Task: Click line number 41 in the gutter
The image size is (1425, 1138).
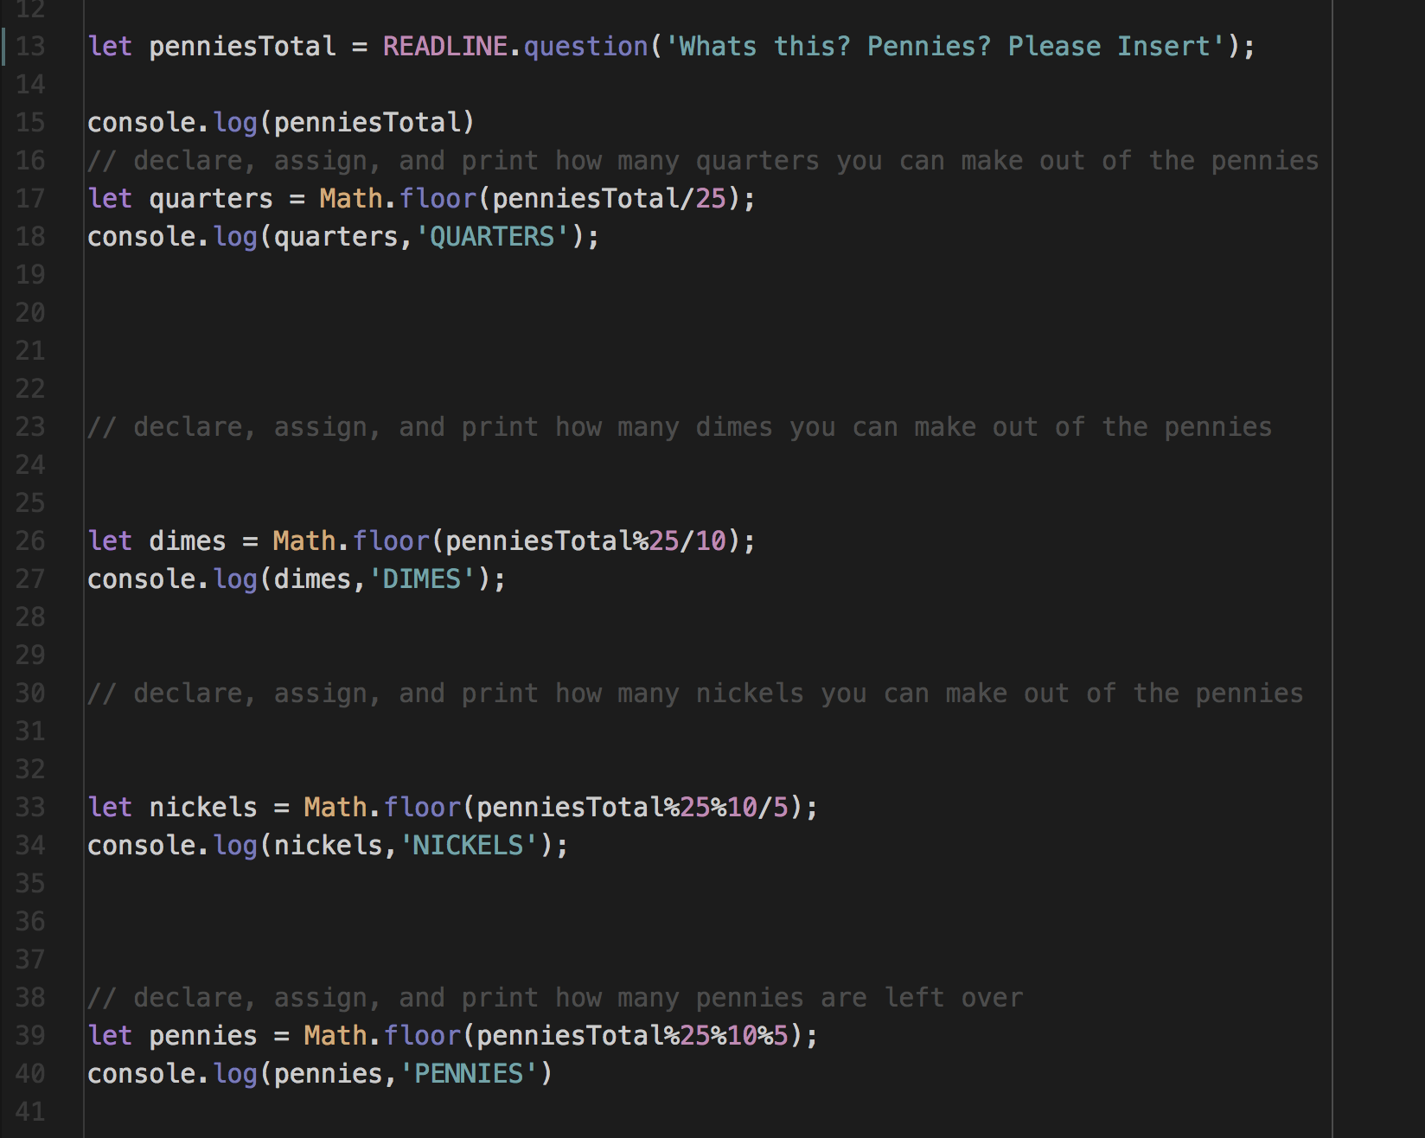Action: click(x=30, y=1111)
